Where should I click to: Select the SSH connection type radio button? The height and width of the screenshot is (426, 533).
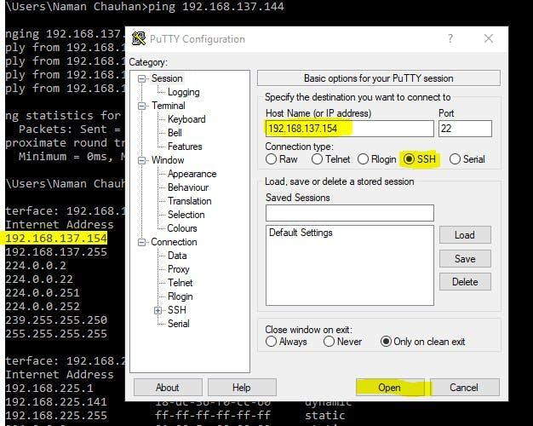(x=409, y=159)
